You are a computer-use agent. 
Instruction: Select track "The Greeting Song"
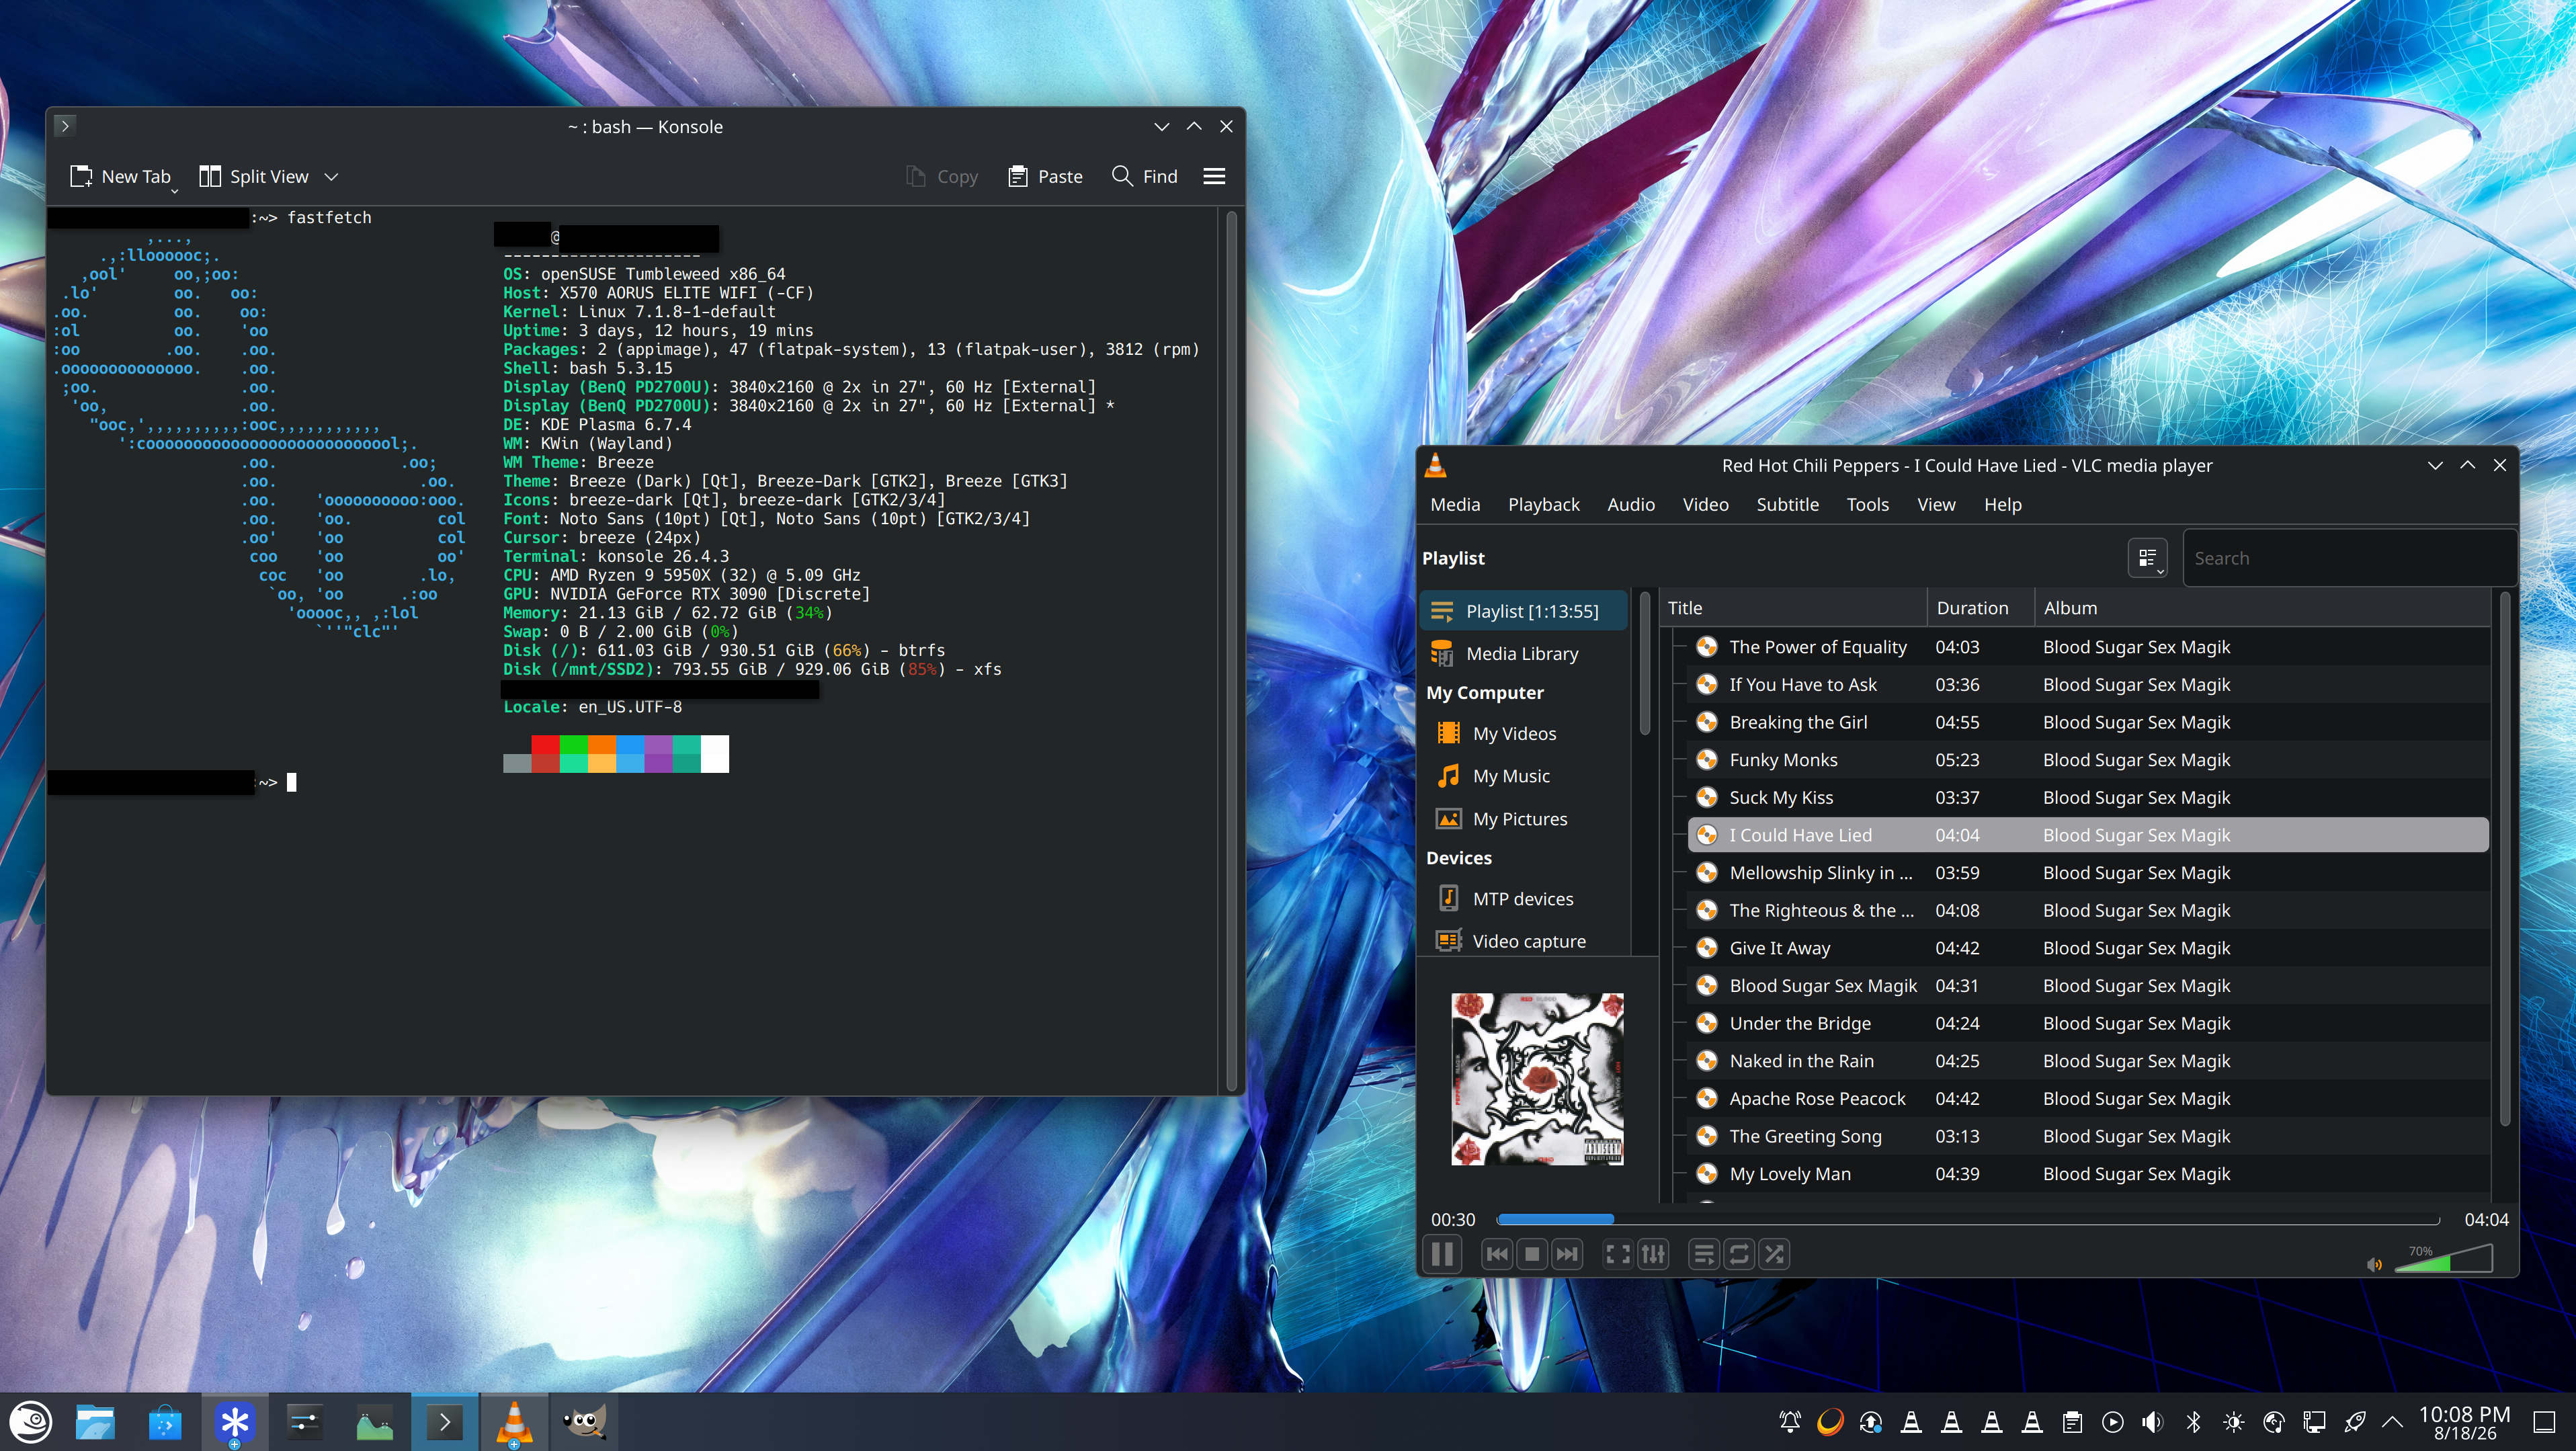point(2088,1136)
